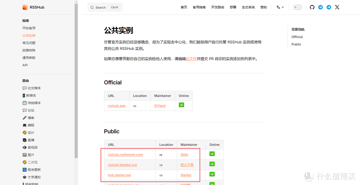The height and width of the screenshot is (185, 359).
Task: Click the Public section heading
Action: tap(112, 132)
